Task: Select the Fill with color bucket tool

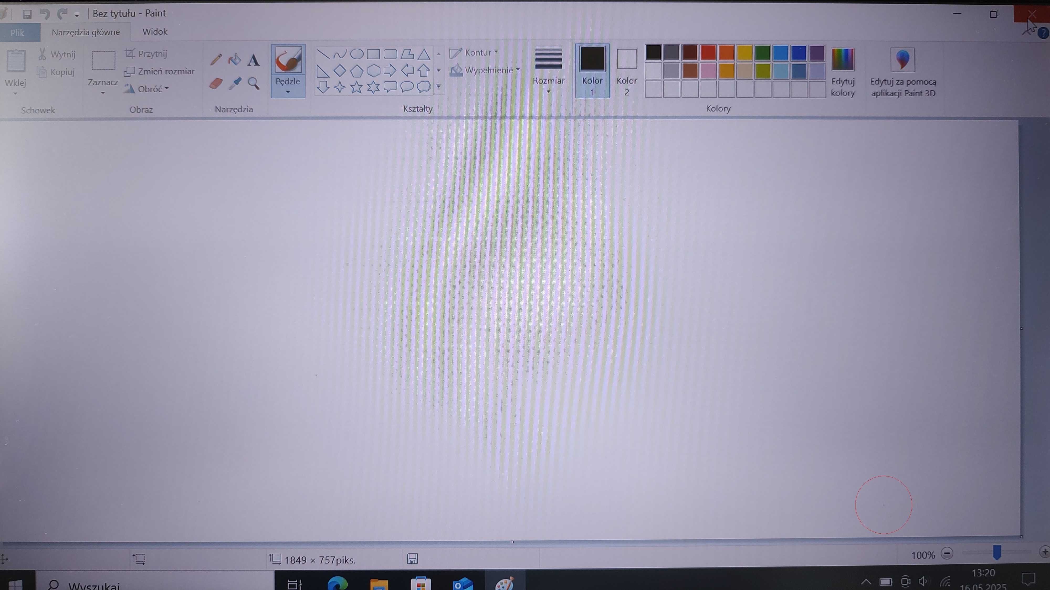Action: (x=234, y=60)
